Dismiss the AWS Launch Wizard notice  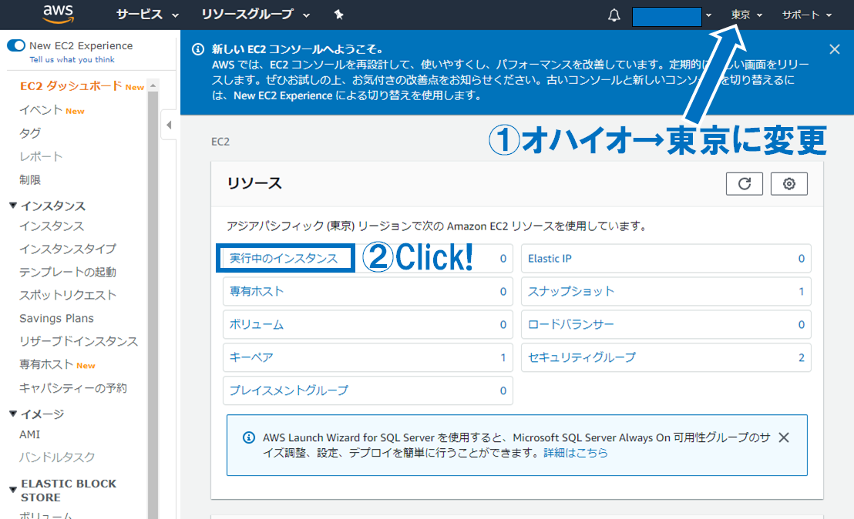coord(784,437)
